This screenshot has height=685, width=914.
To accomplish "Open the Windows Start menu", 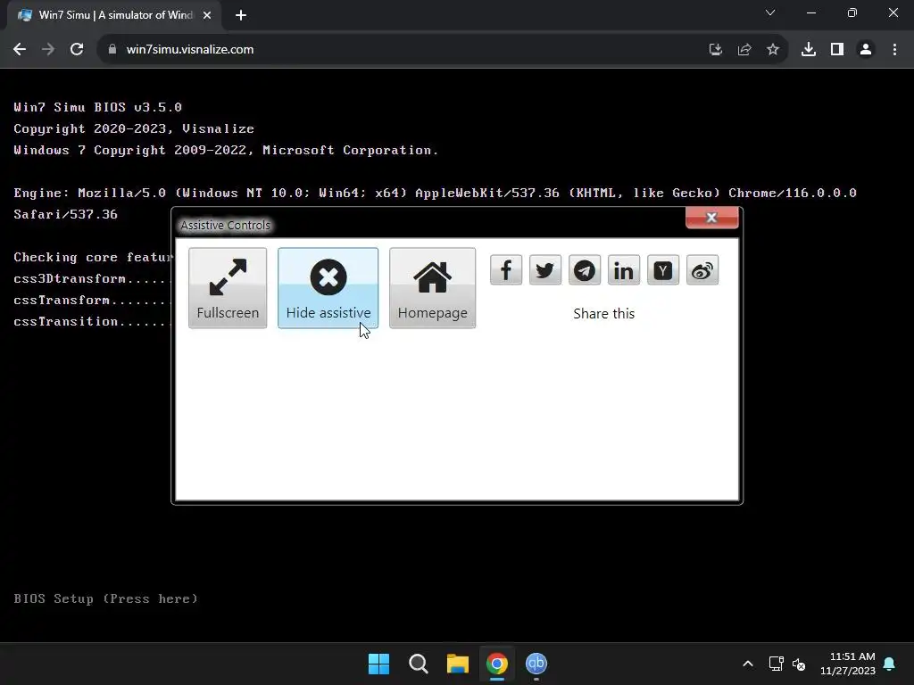I will point(378,664).
